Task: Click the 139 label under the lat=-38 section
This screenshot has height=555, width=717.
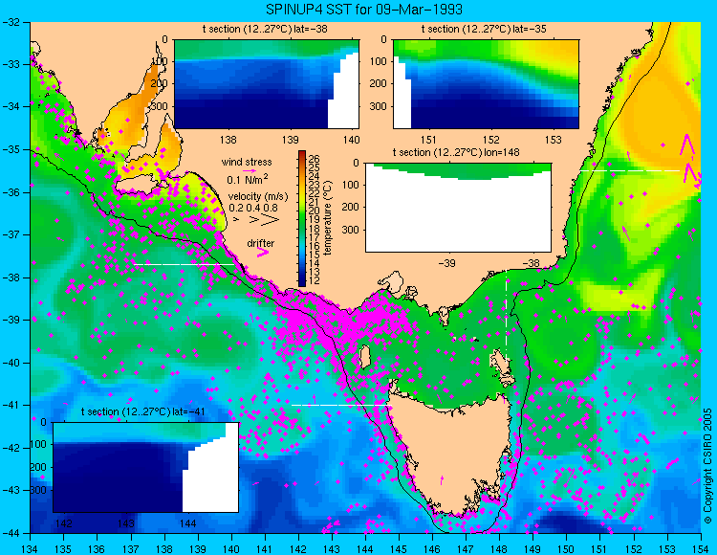Action: (x=290, y=140)
